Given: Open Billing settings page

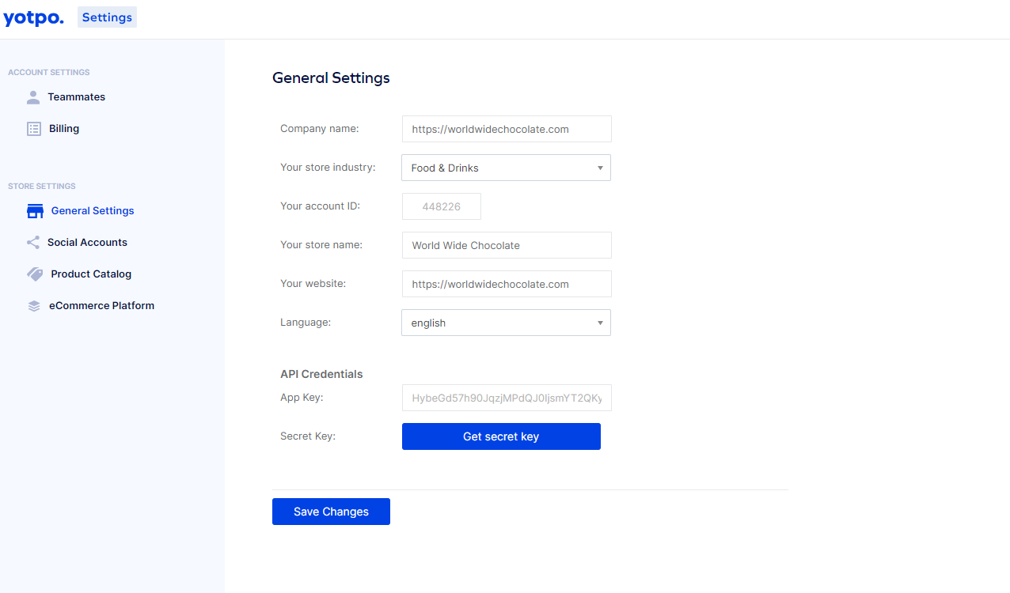Looking at the screenshot, I should 64,129.
